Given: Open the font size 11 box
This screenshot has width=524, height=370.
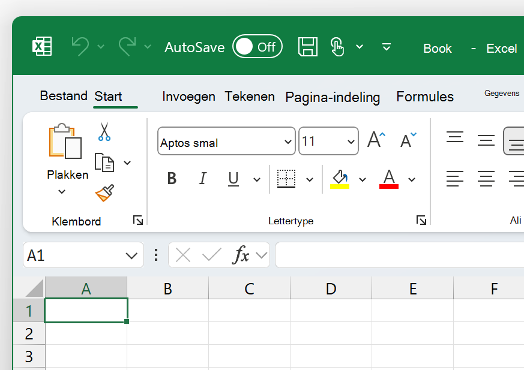Looking at the screenshot, I should 328,141.
